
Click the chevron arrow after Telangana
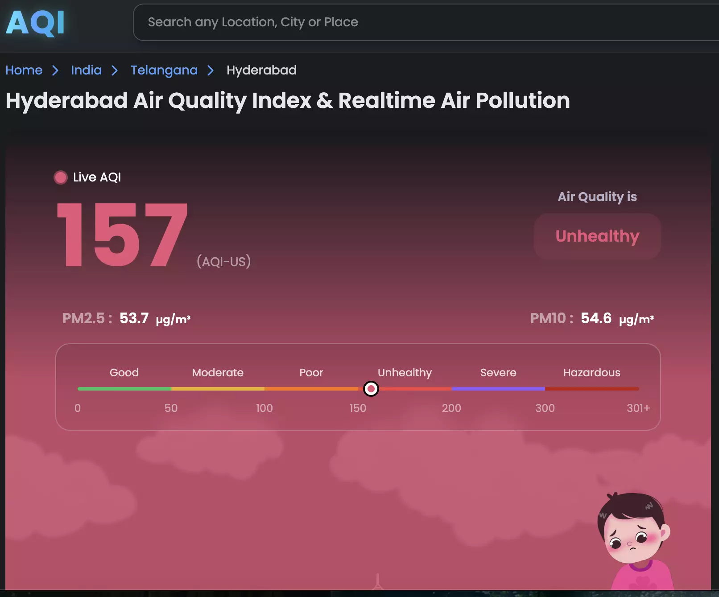[x=211, y=70]
